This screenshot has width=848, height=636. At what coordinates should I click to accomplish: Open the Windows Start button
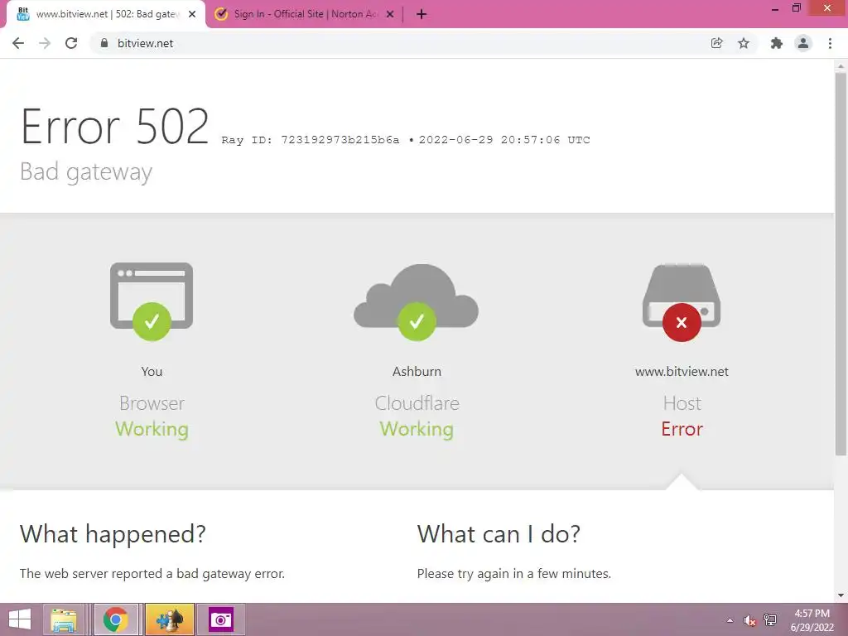click(x=20, y=619)
